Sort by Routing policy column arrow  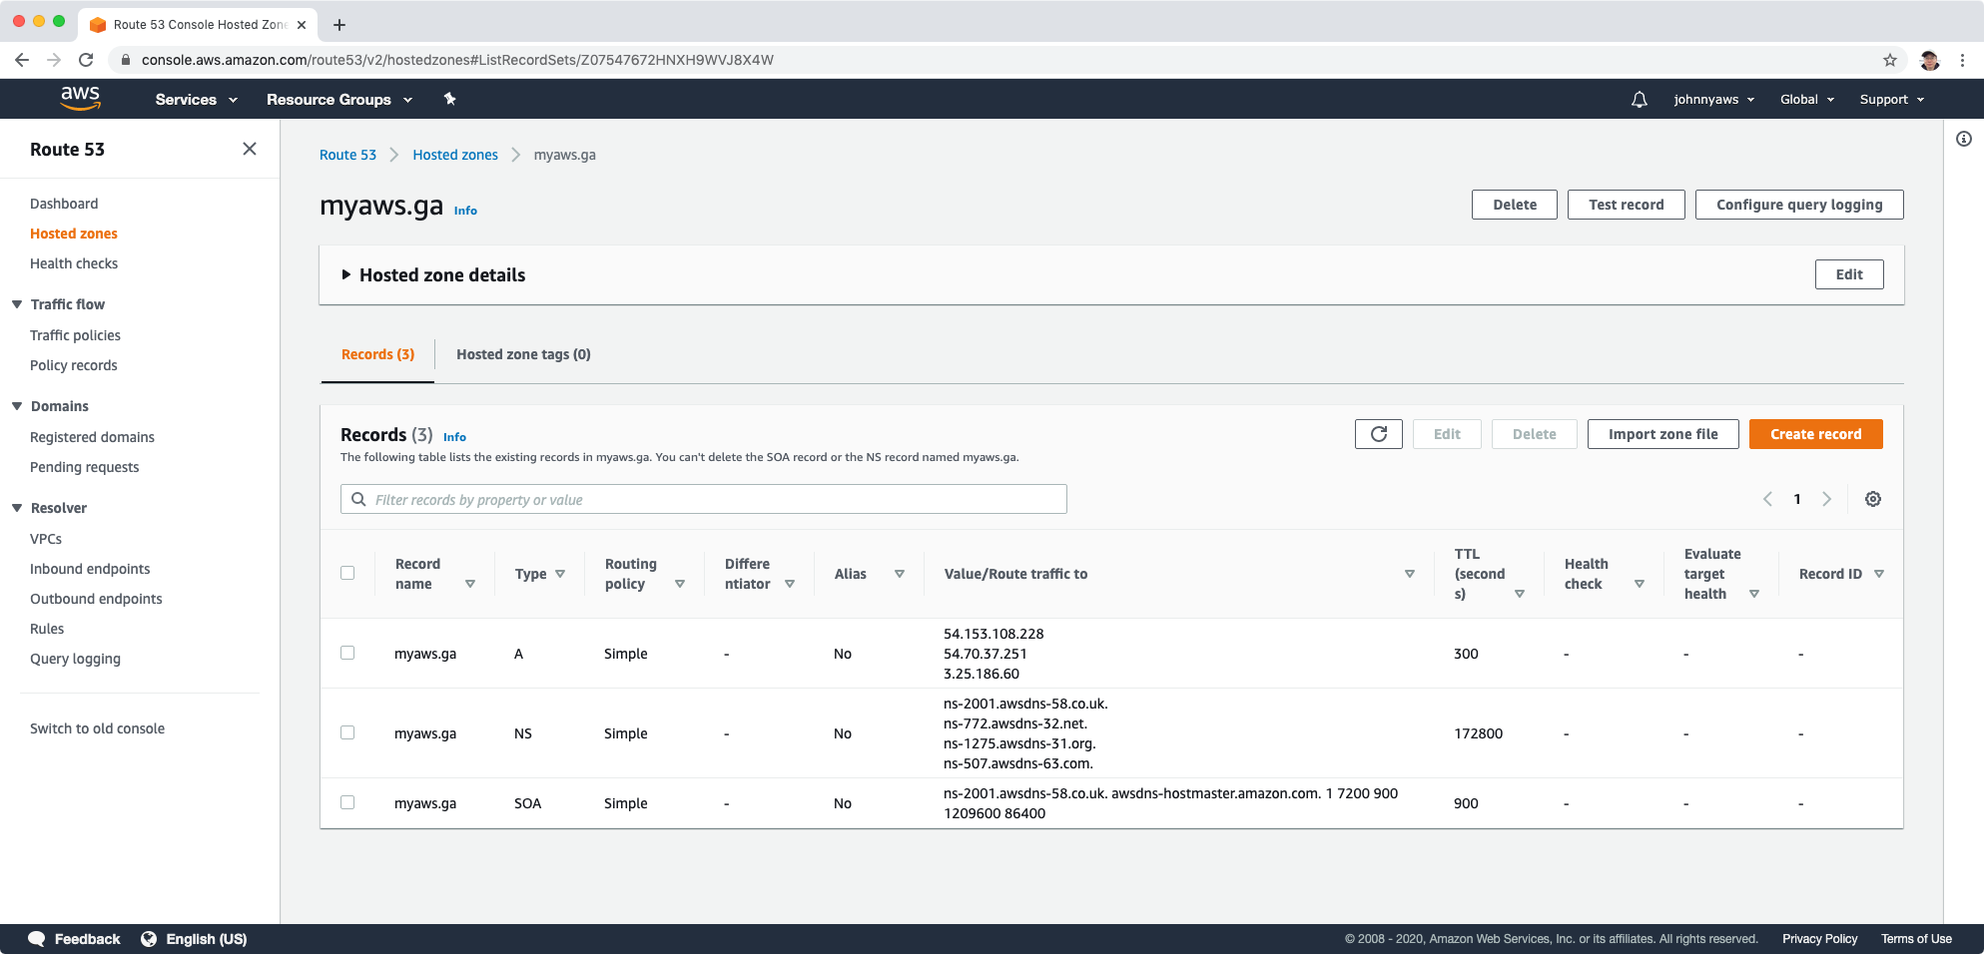click(x=680, y=584)
